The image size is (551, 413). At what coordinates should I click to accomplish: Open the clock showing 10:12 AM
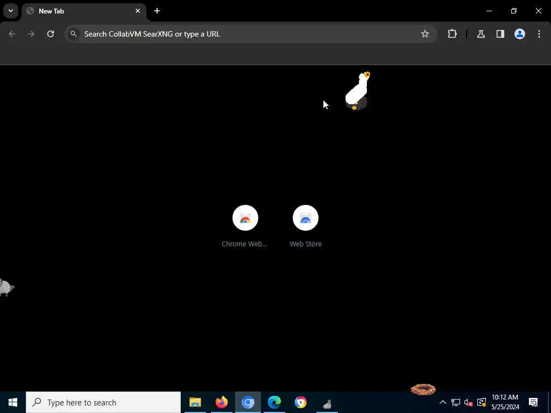tap(505, 402)
